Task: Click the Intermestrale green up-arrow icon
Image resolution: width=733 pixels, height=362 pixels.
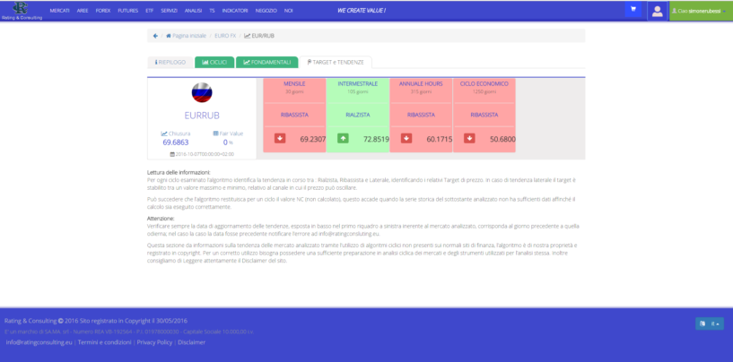Action: (344, 139)
